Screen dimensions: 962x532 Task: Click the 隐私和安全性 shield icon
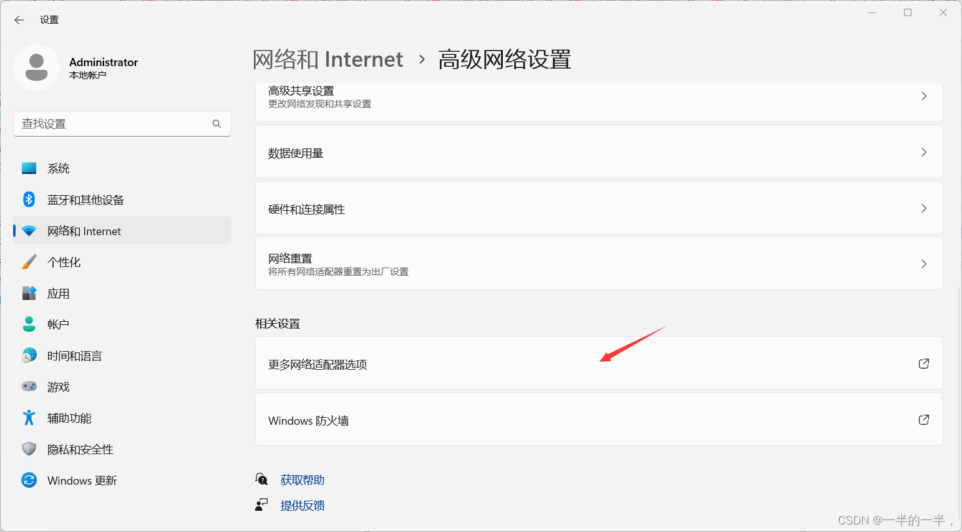point(29,449)
